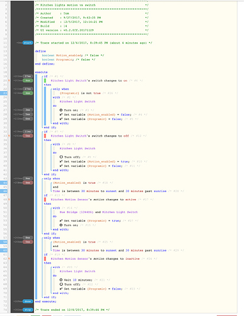
Task: Click condition 'switch changes to off'
Action: tap(90, 136)
